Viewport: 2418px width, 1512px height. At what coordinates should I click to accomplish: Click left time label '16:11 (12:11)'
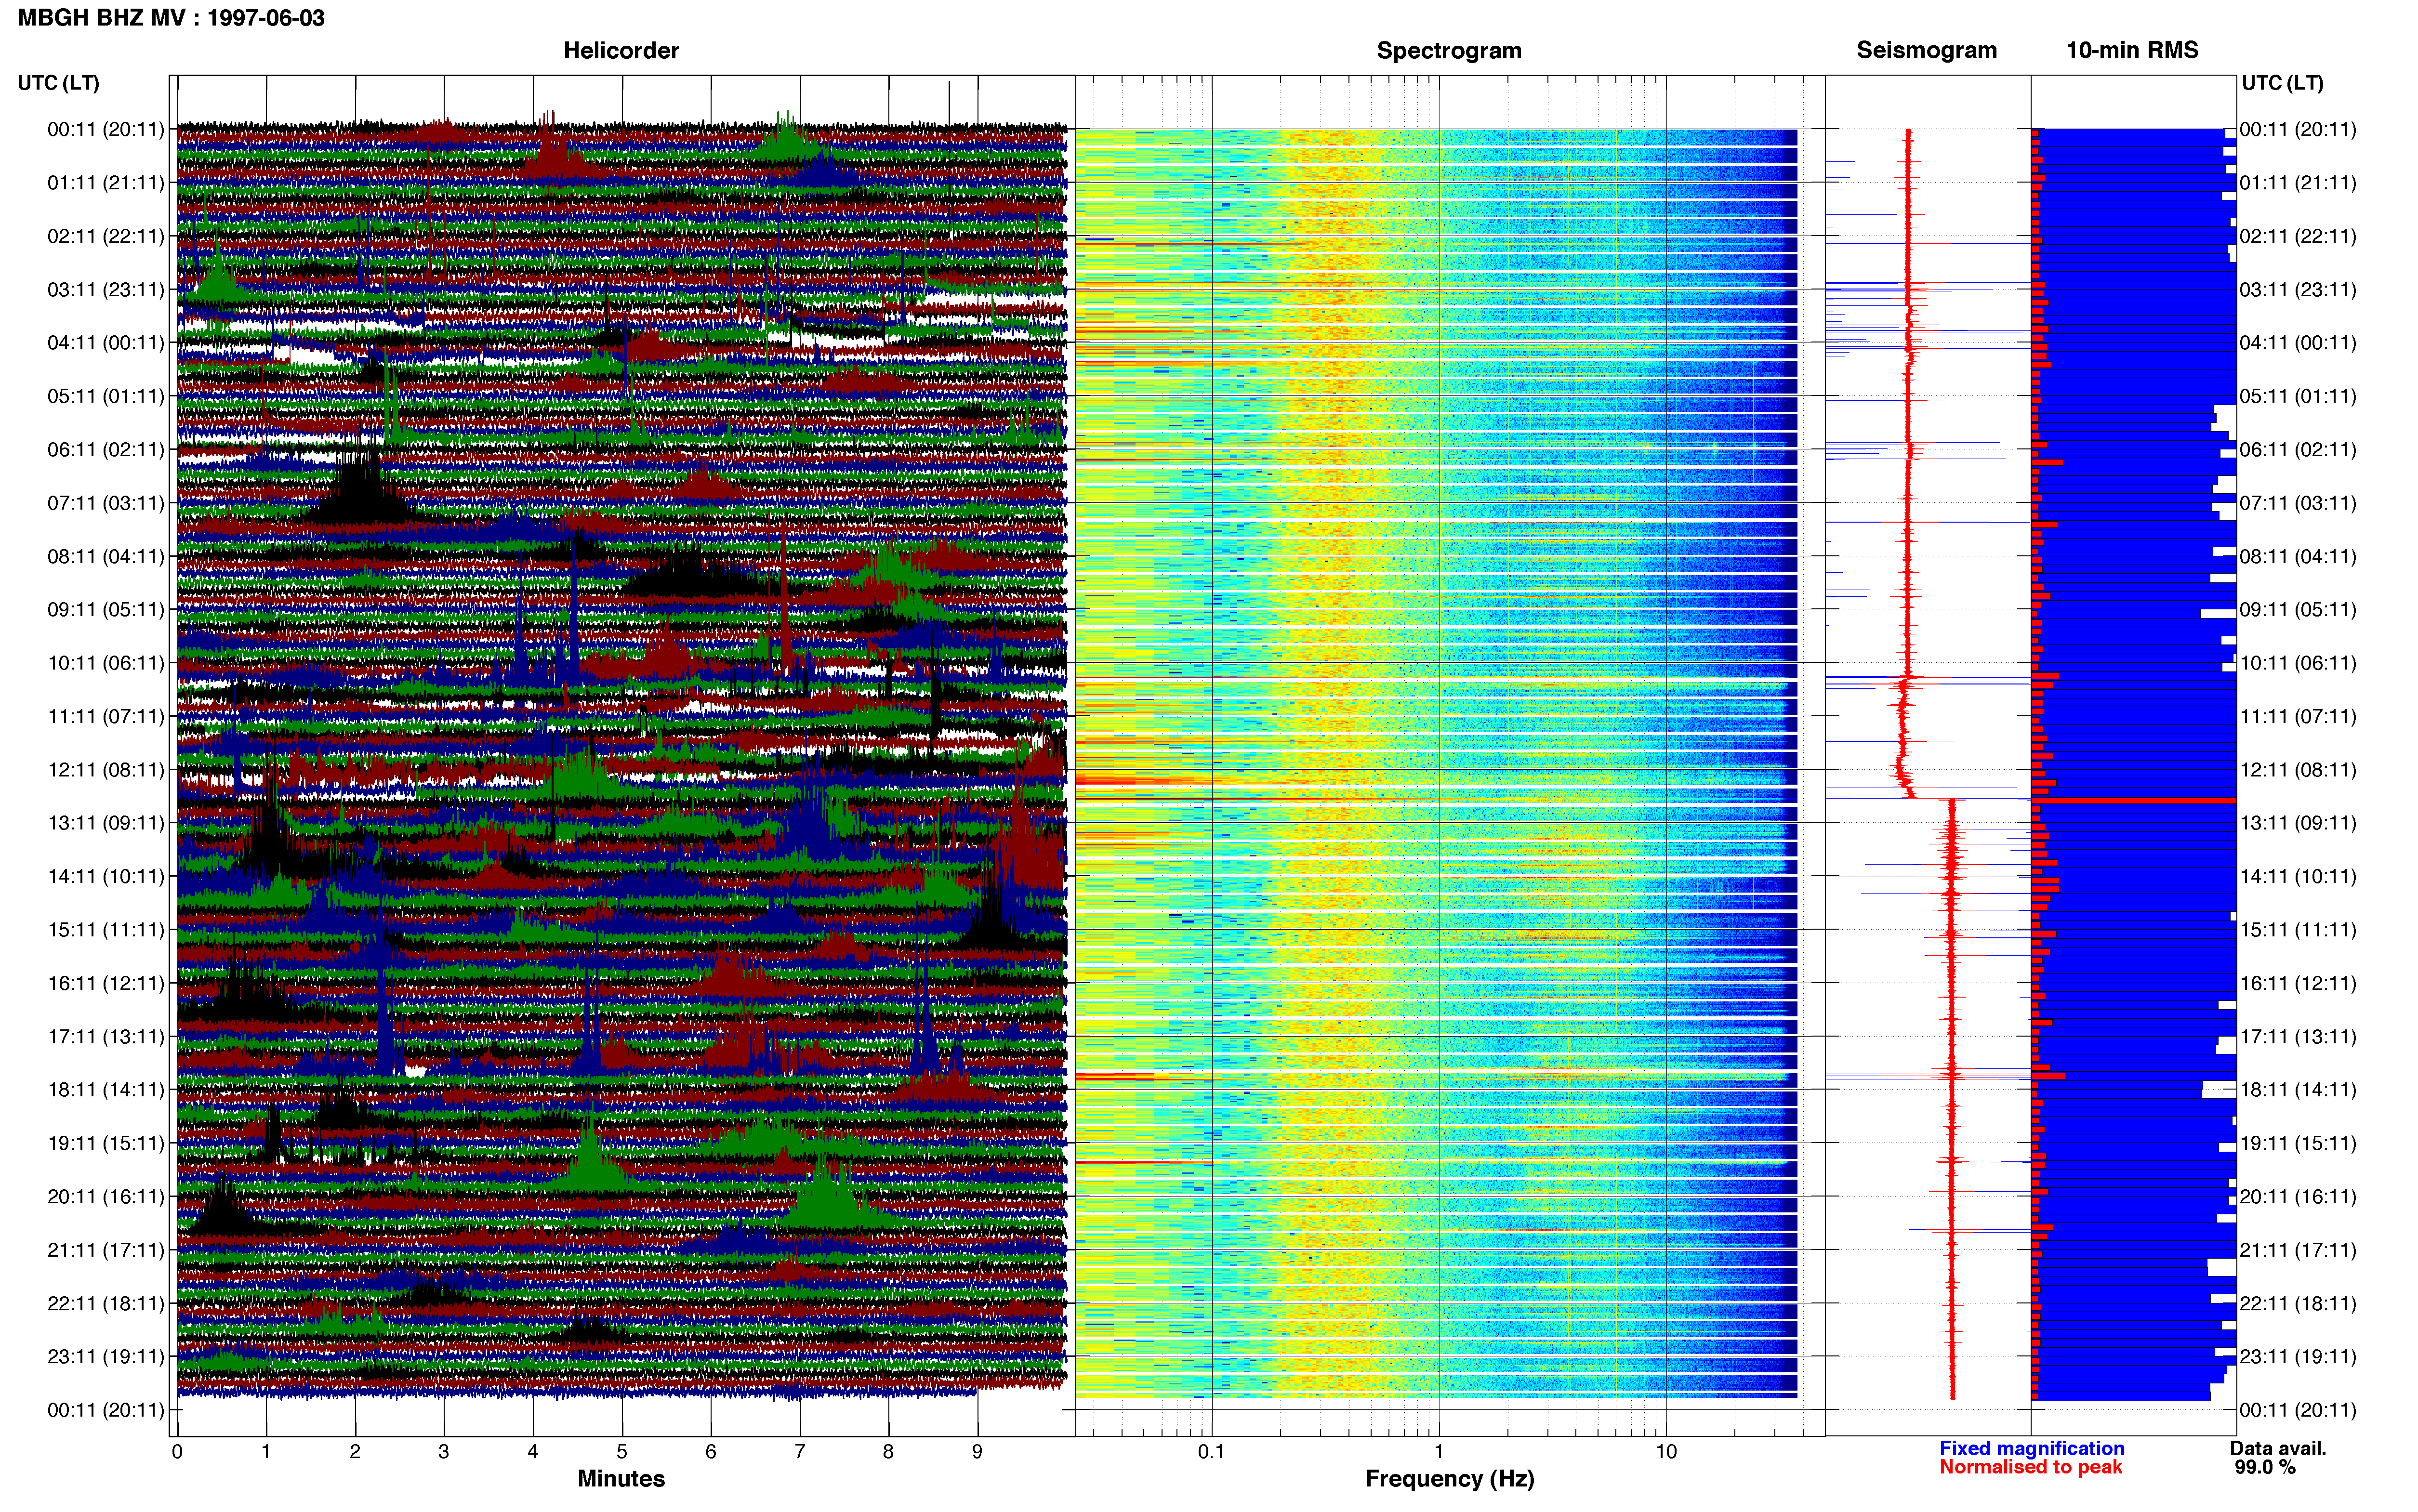(106, 983)
